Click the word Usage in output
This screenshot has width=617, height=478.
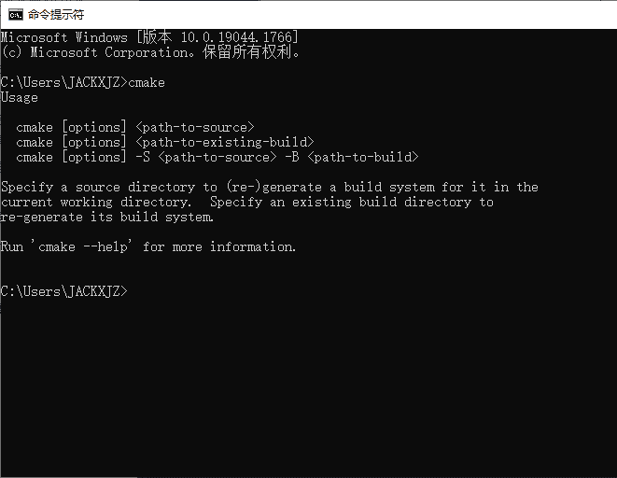[x=20, y=97]
